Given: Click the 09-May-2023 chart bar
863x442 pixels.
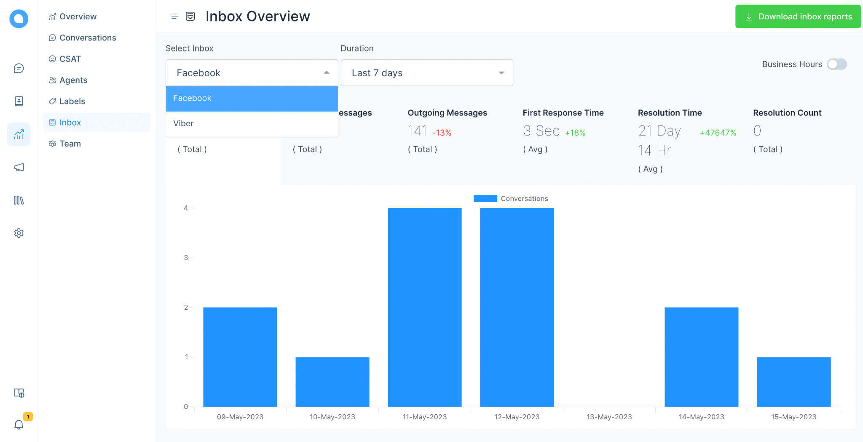Looking at the screenshot, I should [240, 357].
